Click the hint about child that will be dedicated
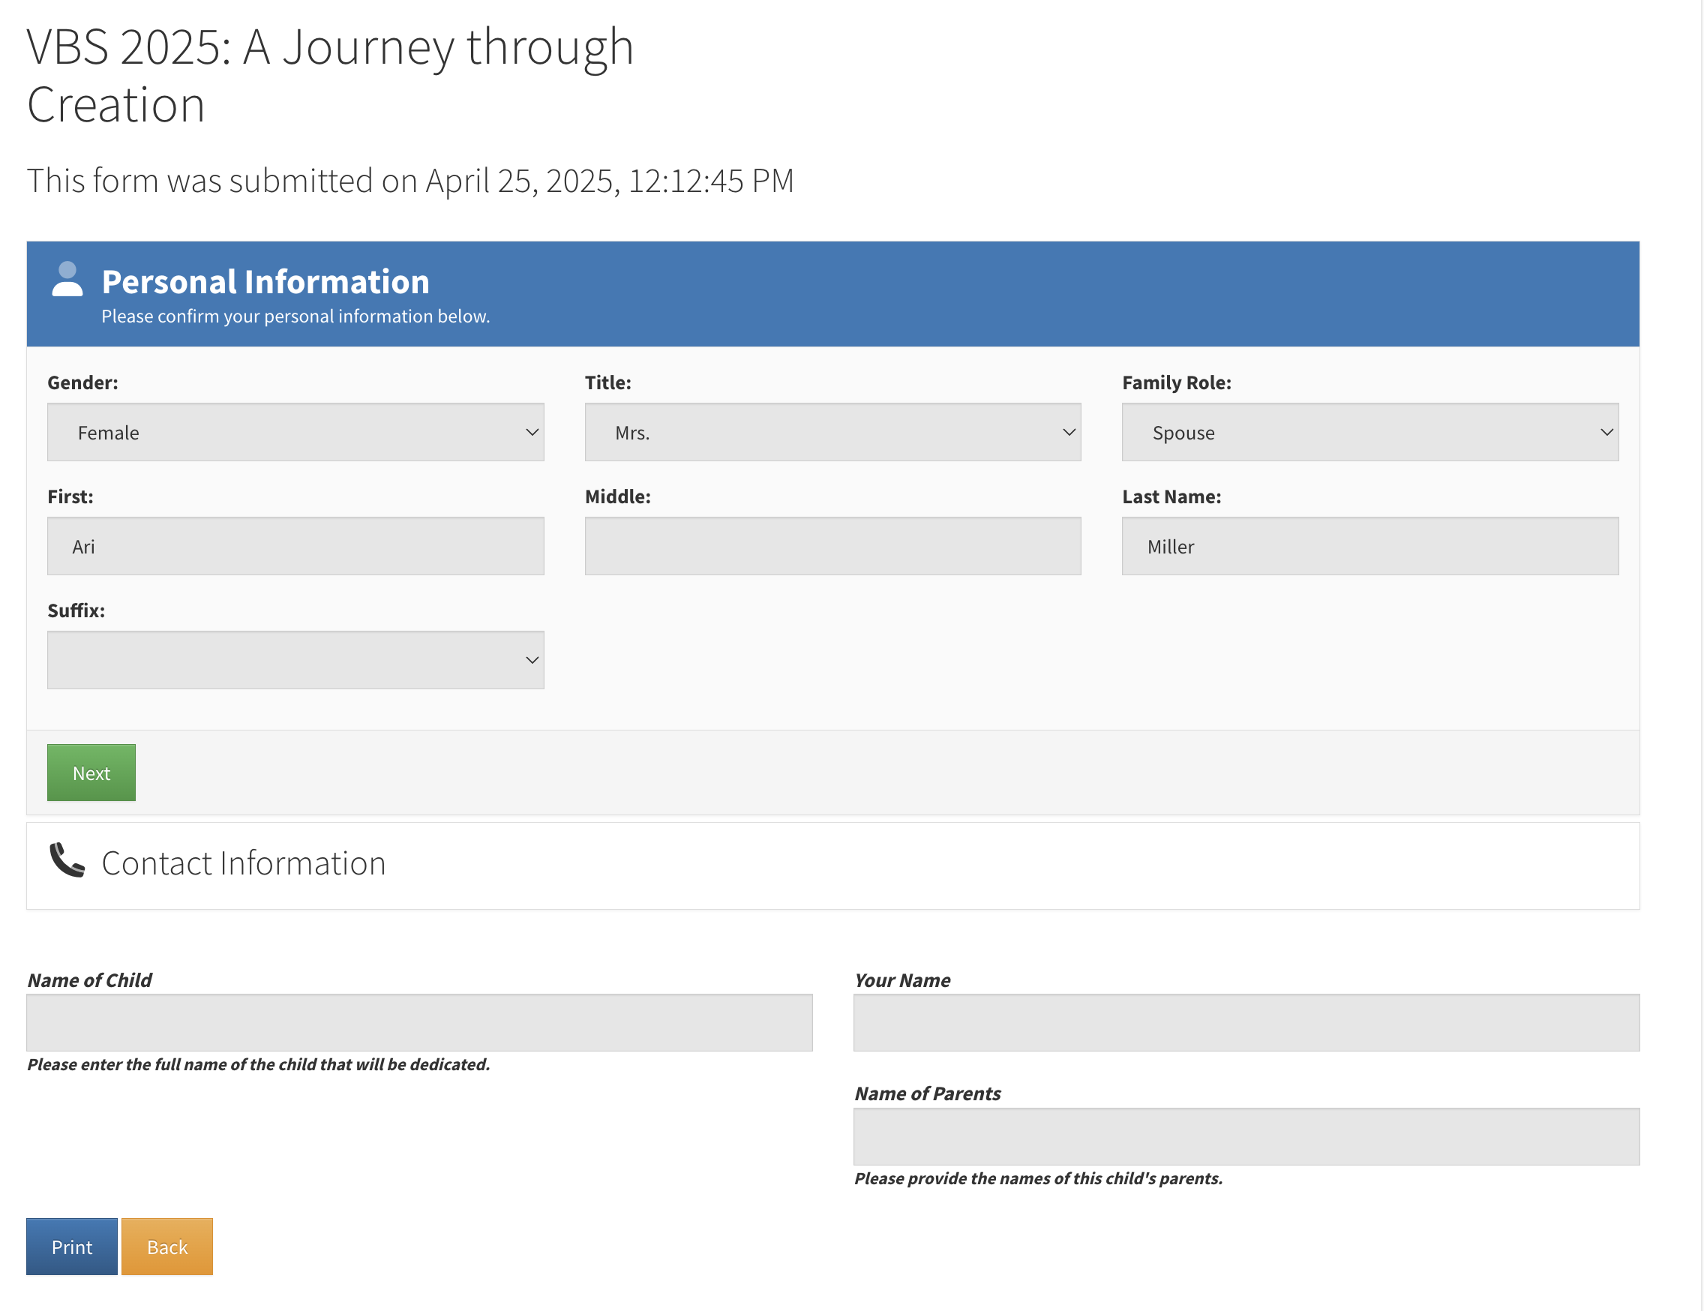Screen dimensions: 1704x1311 click(259, 1064)
